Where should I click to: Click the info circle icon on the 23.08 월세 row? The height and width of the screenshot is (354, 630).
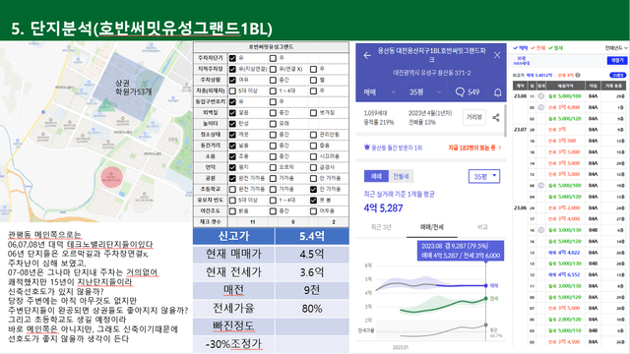tap(540, 96)
